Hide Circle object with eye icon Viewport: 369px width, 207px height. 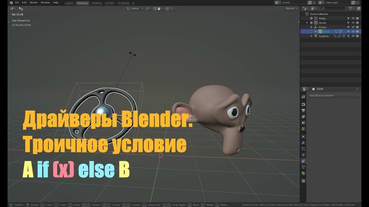click(353, 32)
